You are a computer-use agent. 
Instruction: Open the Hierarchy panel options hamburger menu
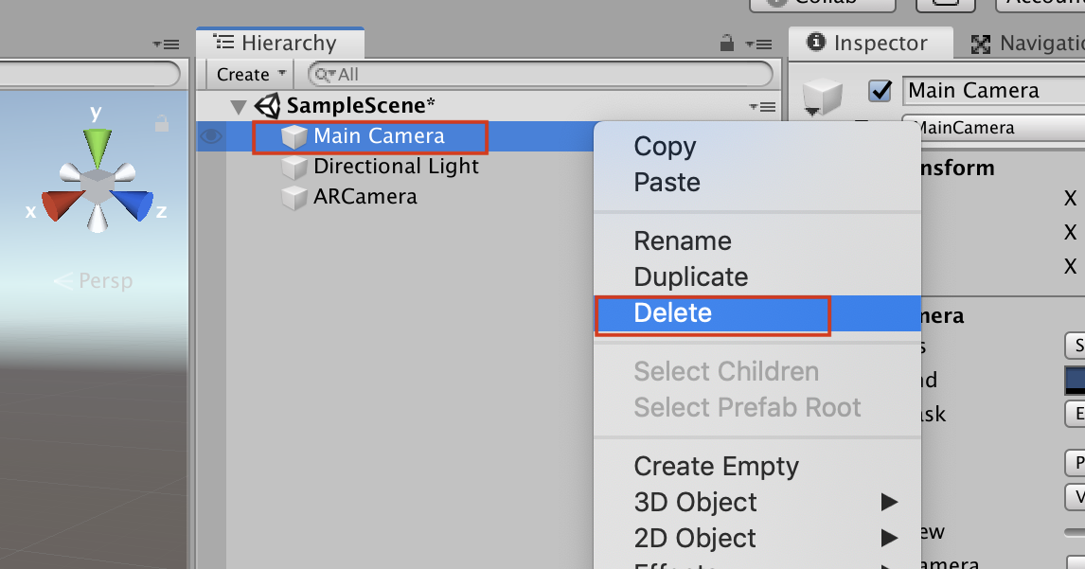761,43
